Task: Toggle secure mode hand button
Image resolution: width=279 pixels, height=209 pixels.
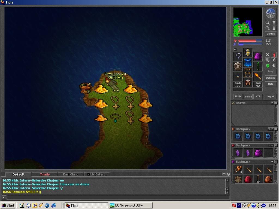Action: (274, 66)
